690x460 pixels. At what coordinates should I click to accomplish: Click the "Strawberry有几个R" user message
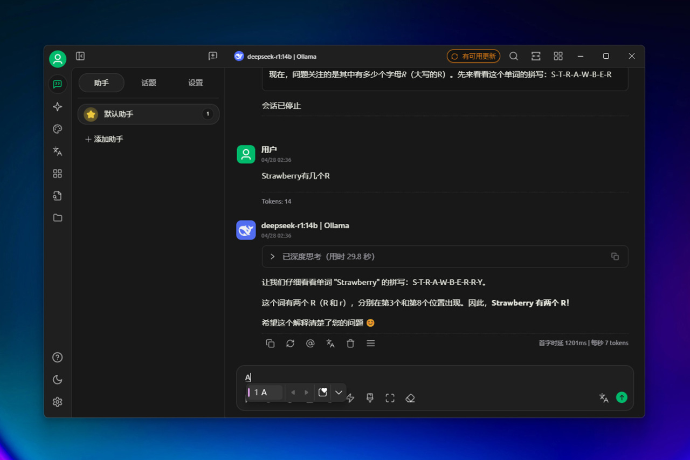coord(296,176)
